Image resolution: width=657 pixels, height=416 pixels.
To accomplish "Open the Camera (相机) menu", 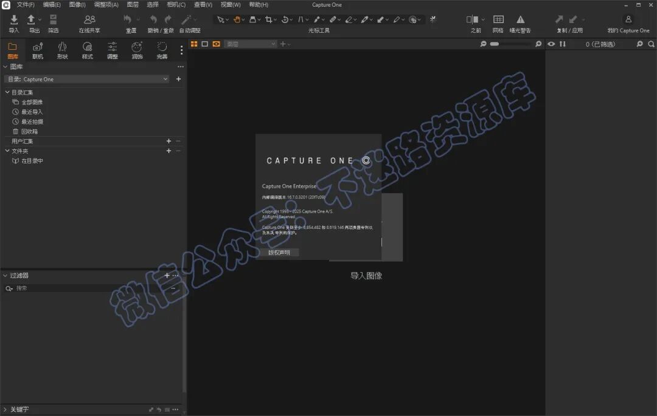I will [176, 5].
